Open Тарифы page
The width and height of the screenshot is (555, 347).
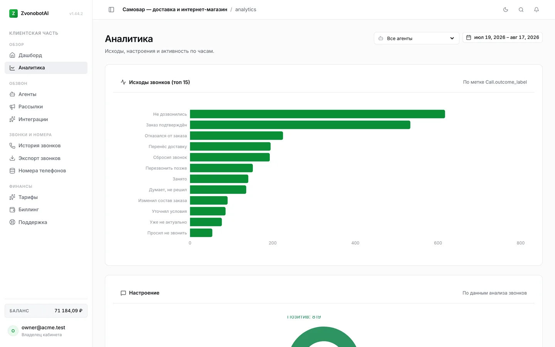[x=46, y=197]
